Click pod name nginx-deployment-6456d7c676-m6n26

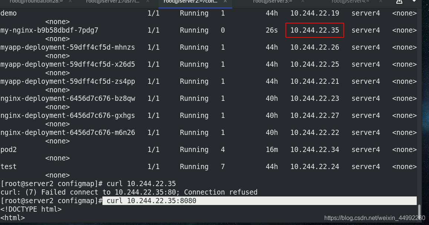pos(68,132)
